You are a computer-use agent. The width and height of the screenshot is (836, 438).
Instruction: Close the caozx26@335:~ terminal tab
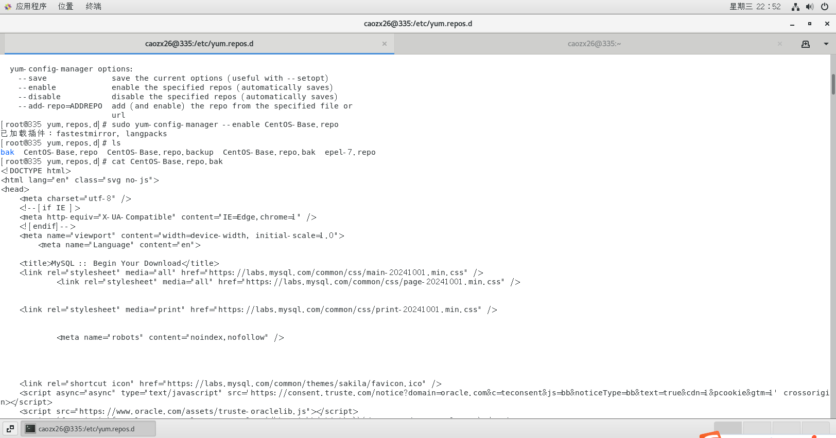coord(780,44)
